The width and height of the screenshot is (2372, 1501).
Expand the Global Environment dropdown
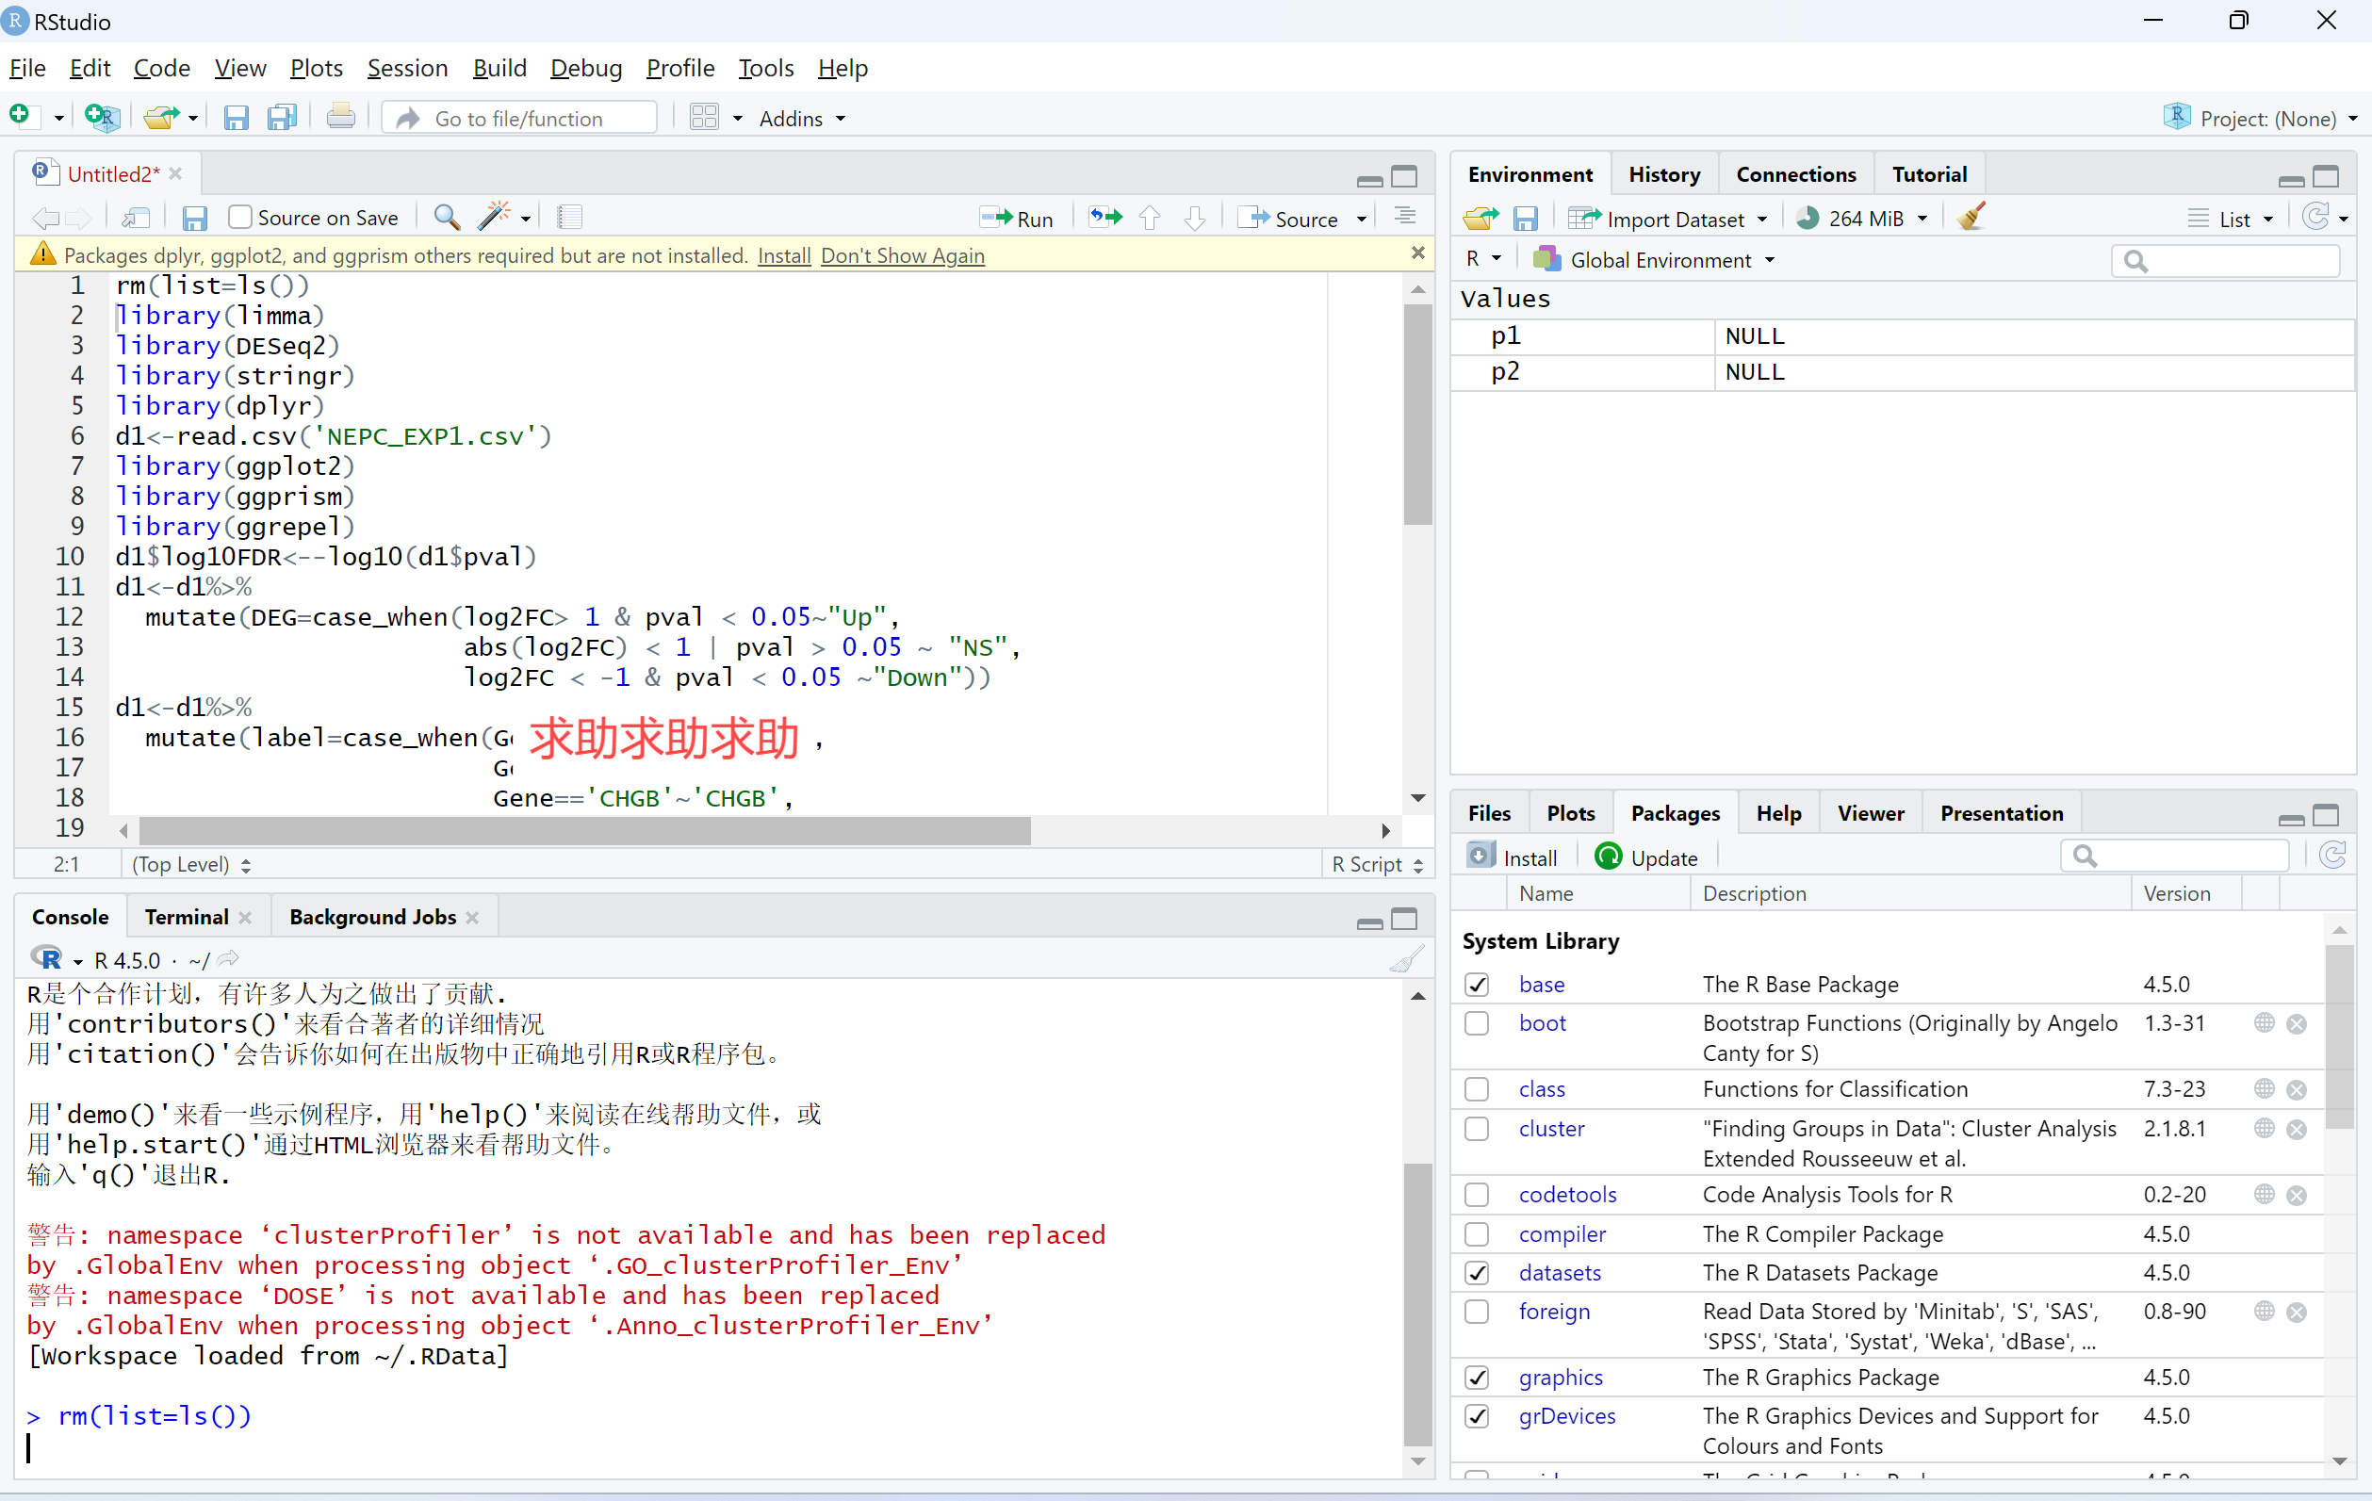pyautogui.click(x=1660, y=260)
